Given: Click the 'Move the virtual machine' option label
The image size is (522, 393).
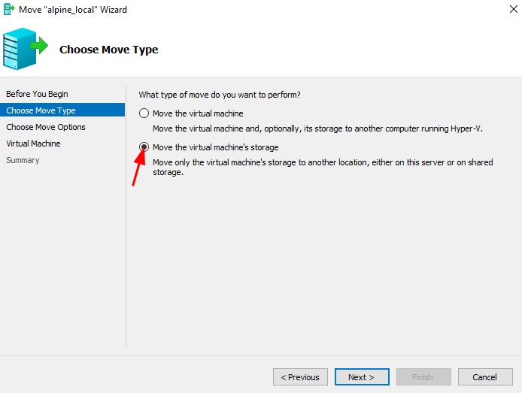Looking at the screenshot, I should click(198, 113).
